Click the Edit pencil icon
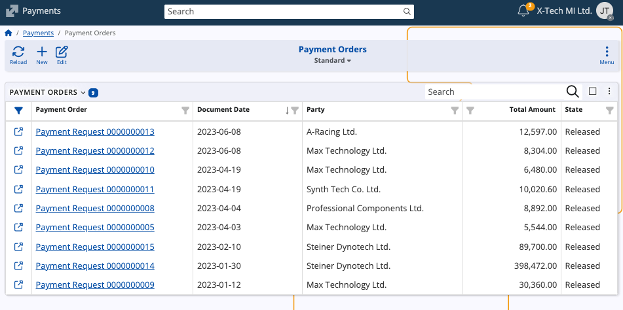Viewport: 623px width, 310px height. pyautogui.click(x=62, y=55)
